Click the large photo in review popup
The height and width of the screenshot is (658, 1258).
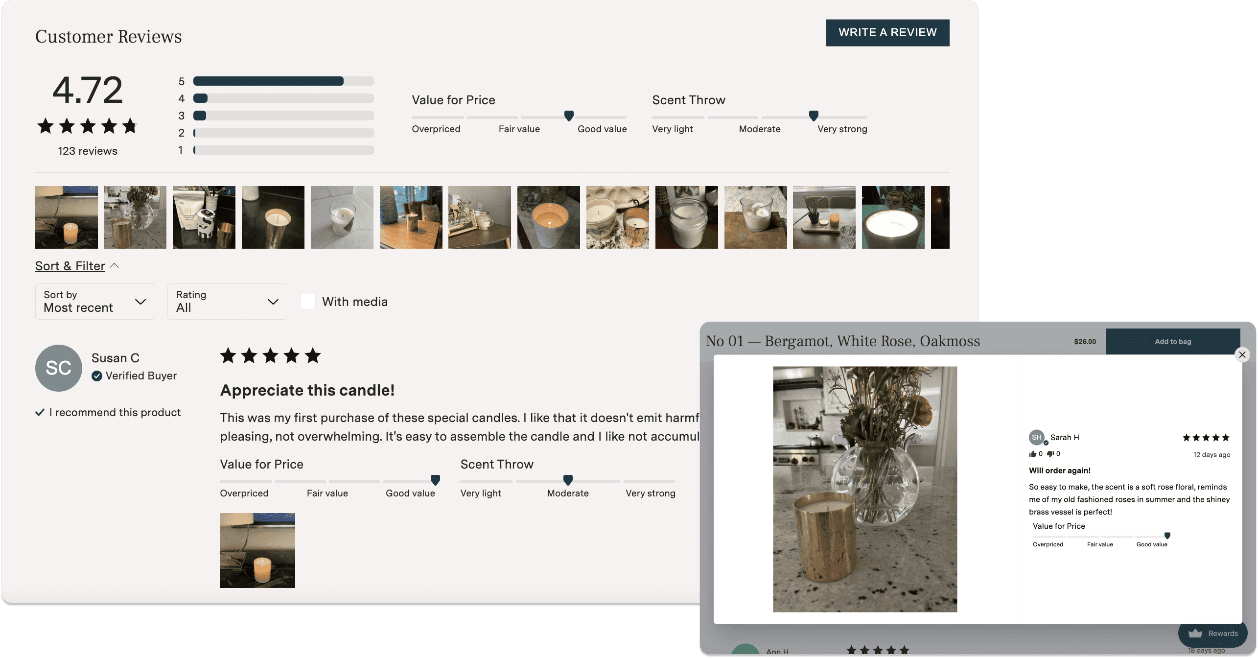pos(865,489)
